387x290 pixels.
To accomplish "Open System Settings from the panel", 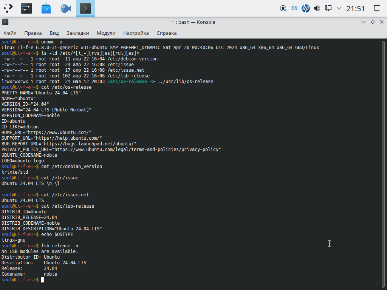I will point(26,8).
